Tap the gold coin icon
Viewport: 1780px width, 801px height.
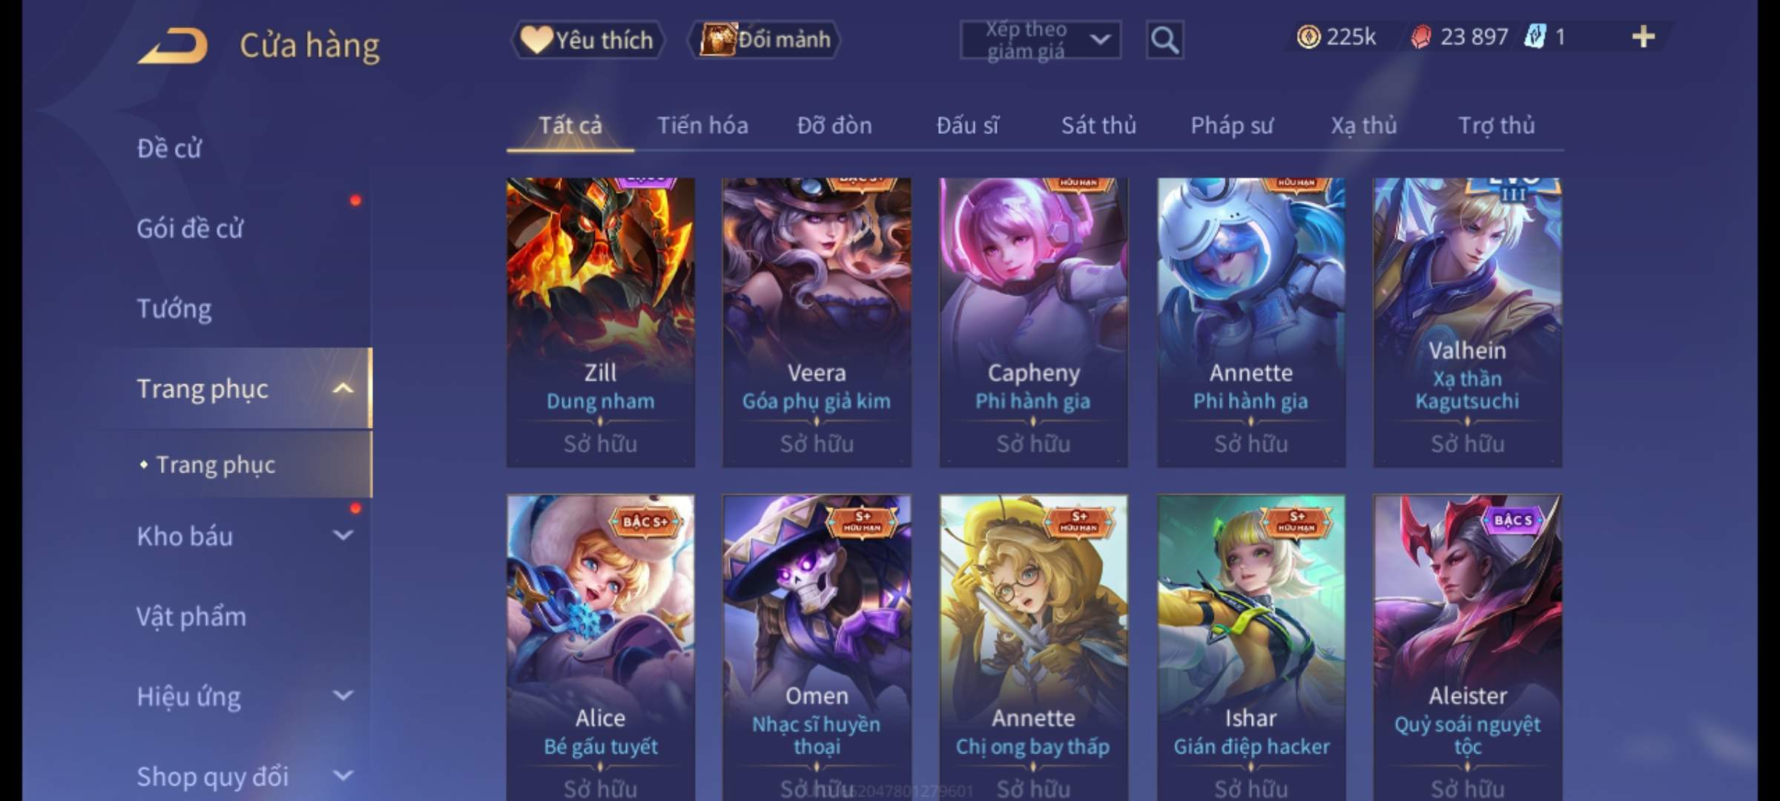click(1308, 36)
